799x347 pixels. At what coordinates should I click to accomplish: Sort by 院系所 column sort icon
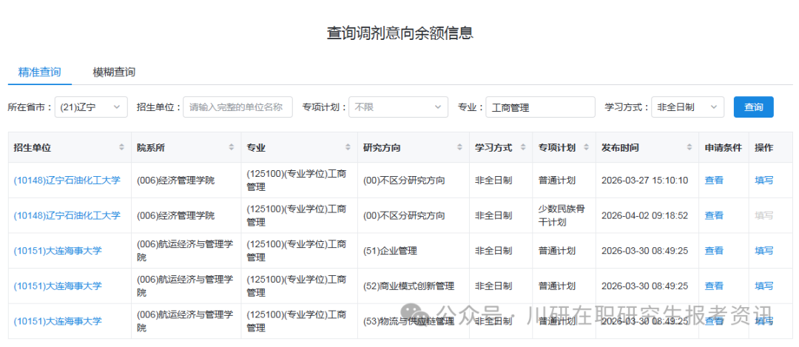click(232, 147)
